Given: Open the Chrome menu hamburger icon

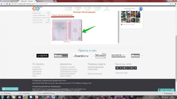Looking at the screenshot, I should [x=176, y=4].
